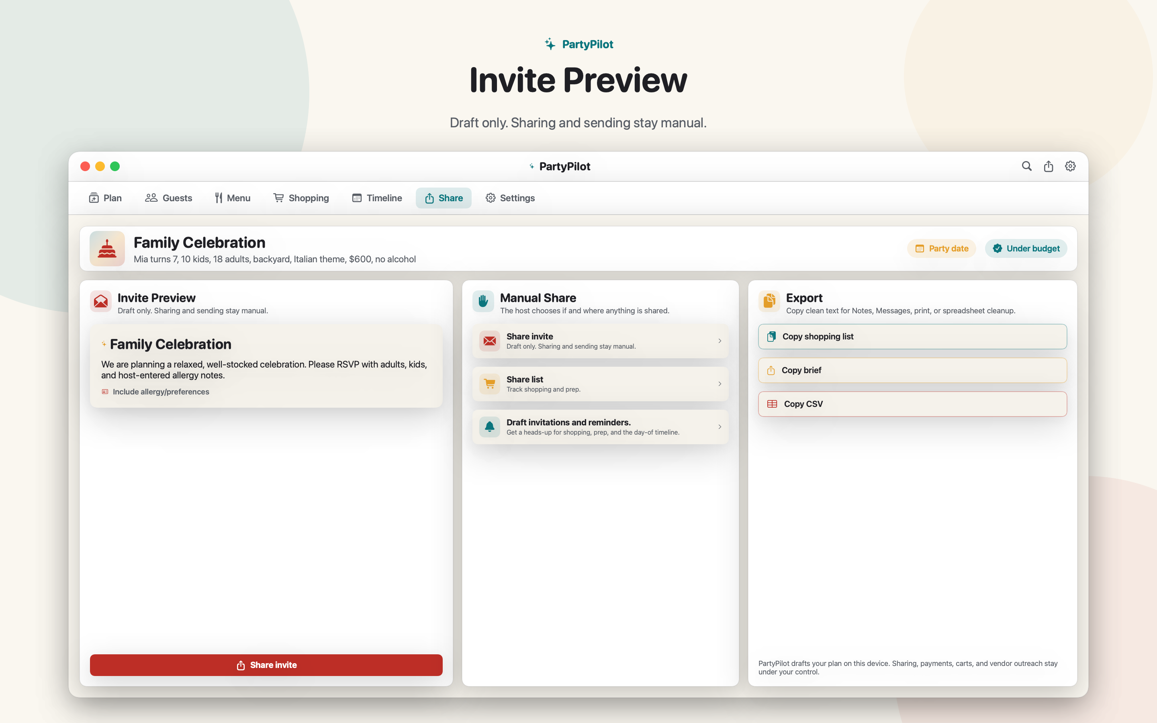Image resolution: width=1157 pixels, height=723 pixels.
Task: Click the birthday cake icon for Family Celebration
Action: coord(107,249)
